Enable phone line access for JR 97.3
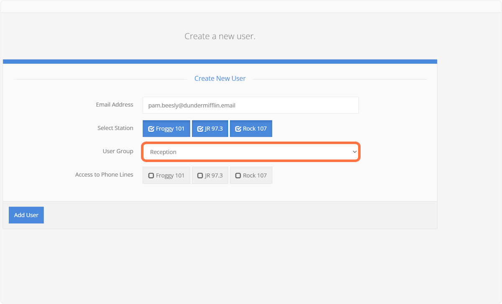Image resolution: width=502 pixels, height=304 pixels. pyautogui.click(x=210, y=175)
